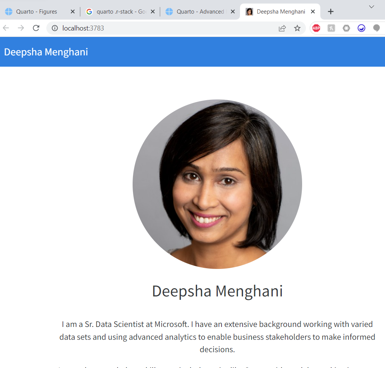Viewport: 385px width, 368px height.
Task: Open a new browser tab
Action: 330,11
